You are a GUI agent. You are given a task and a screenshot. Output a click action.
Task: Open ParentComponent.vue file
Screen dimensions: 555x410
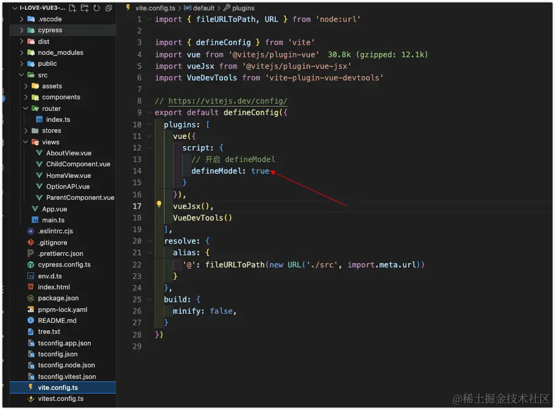pos(80,197)
